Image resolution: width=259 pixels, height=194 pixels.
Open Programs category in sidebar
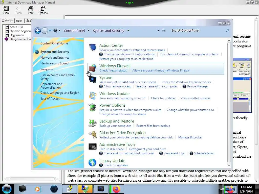pos(47,69)
